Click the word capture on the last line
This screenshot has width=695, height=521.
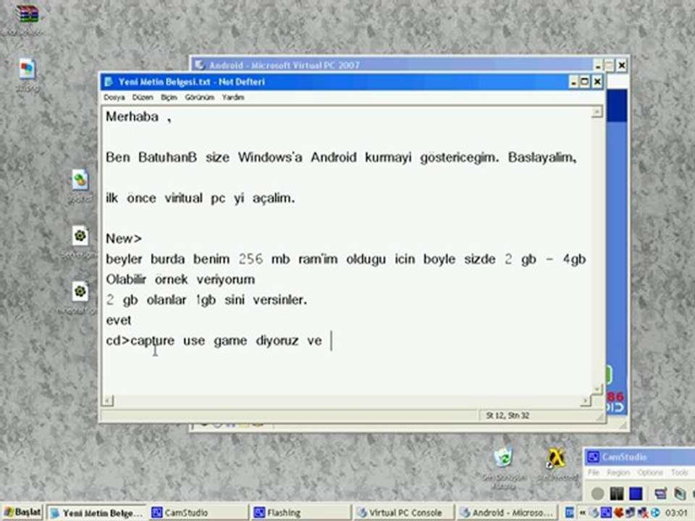coord(153,341)
